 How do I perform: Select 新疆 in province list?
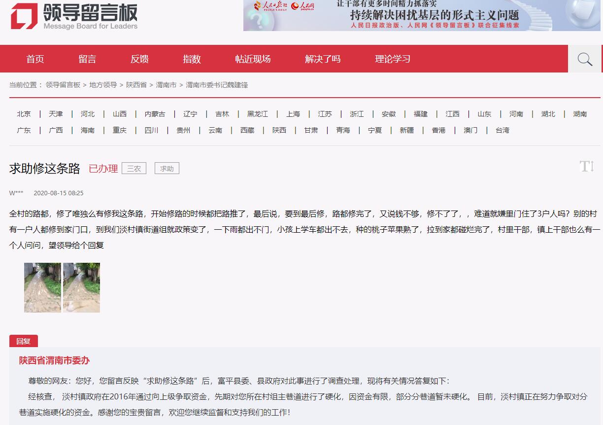point(407,130)
